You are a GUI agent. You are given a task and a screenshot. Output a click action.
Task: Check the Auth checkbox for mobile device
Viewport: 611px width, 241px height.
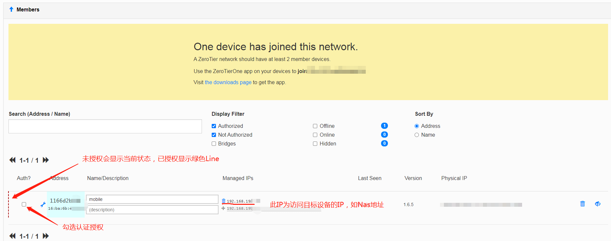click(x=24, y=204)
